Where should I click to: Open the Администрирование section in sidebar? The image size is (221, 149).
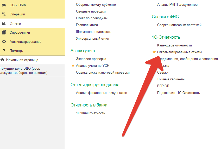(x=25, y=42)
